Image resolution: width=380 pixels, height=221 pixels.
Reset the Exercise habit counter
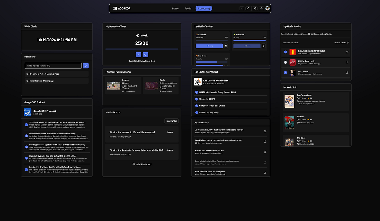point(226,46)
